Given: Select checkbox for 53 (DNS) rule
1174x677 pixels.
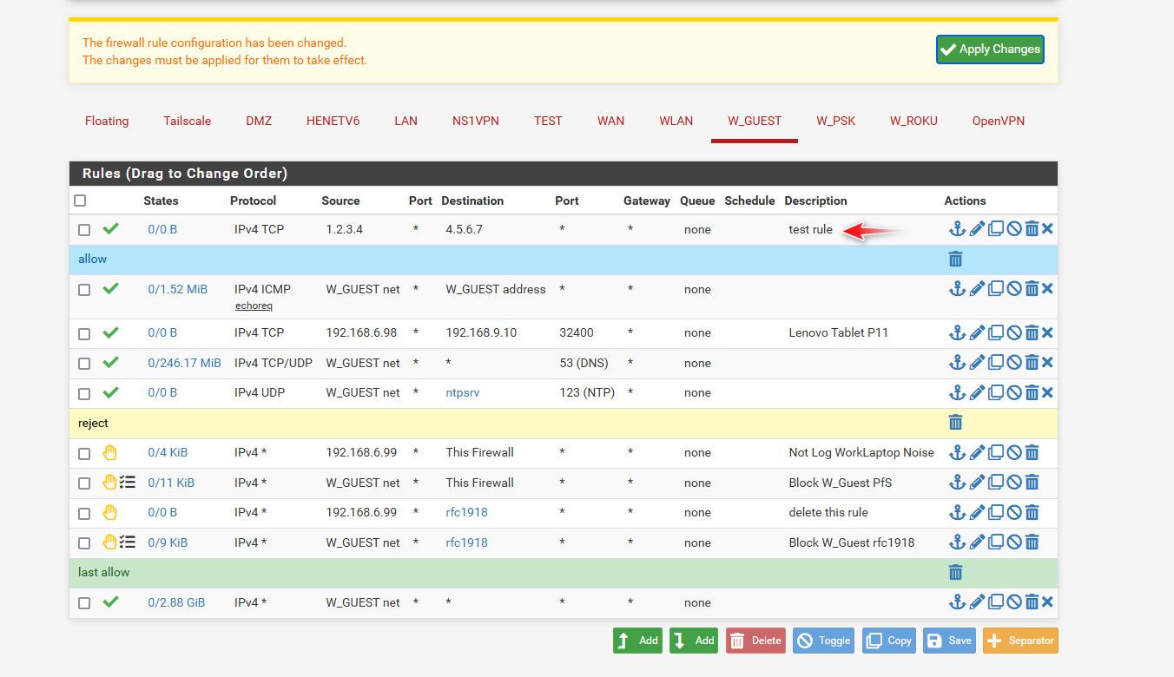Looking at the screenshot, I should click(x=84, y=364).
